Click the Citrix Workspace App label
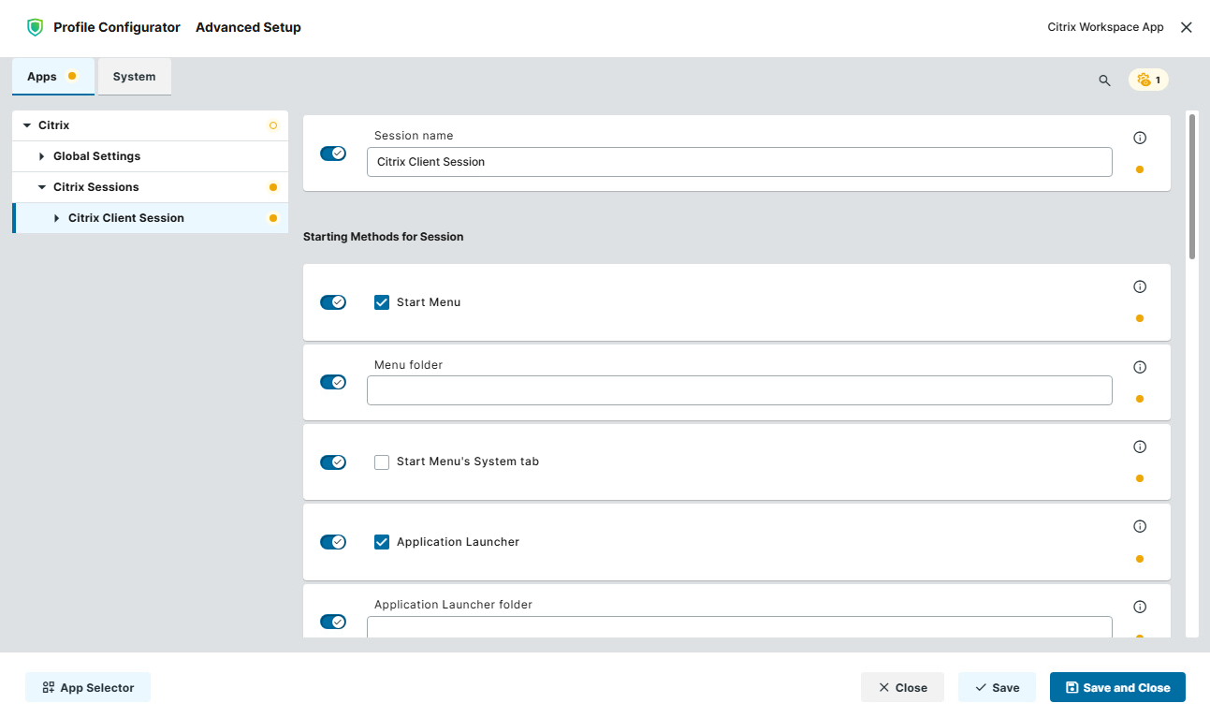The image size is (1210, 718). tap(1105, 27)
